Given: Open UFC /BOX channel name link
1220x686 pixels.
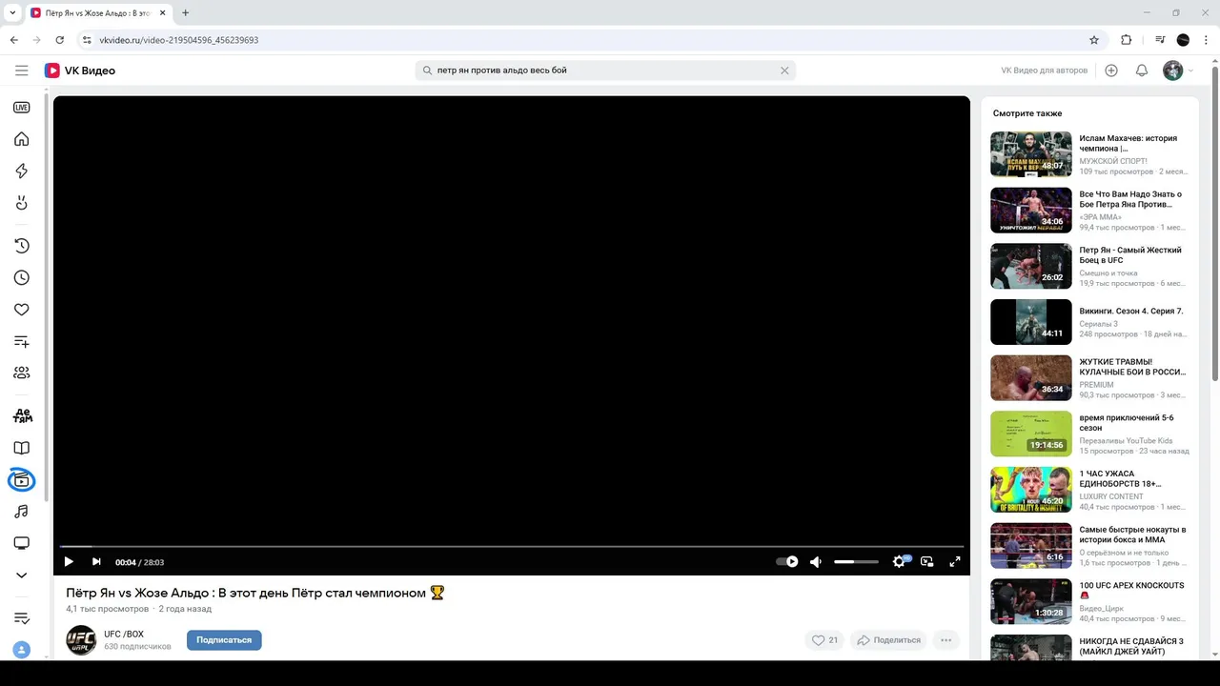Looking at the screenshot, I should click(x=124, y=635).
